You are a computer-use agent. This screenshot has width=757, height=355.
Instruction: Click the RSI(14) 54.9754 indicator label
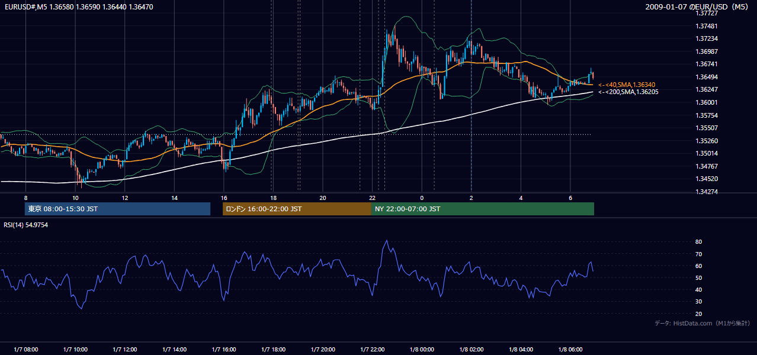click(x=26, y=225)
